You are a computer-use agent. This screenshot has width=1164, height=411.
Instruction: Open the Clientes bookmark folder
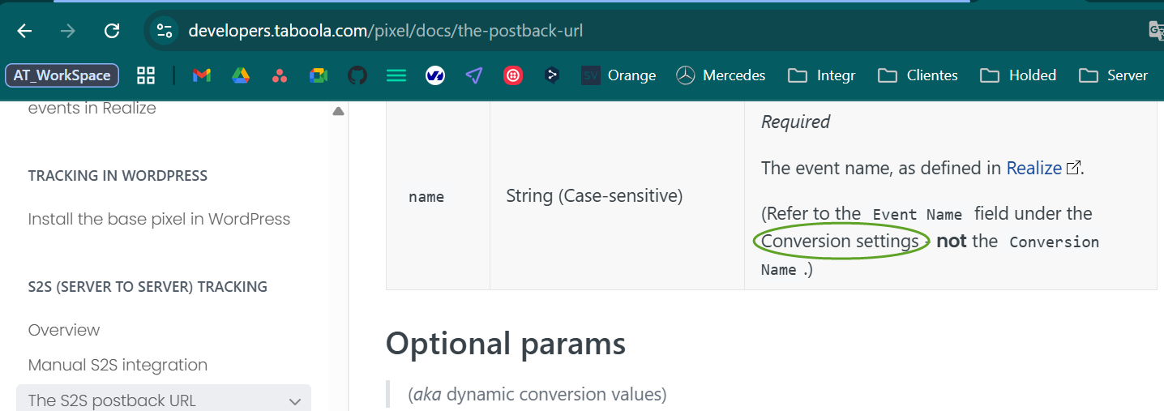tap(918, 75)
